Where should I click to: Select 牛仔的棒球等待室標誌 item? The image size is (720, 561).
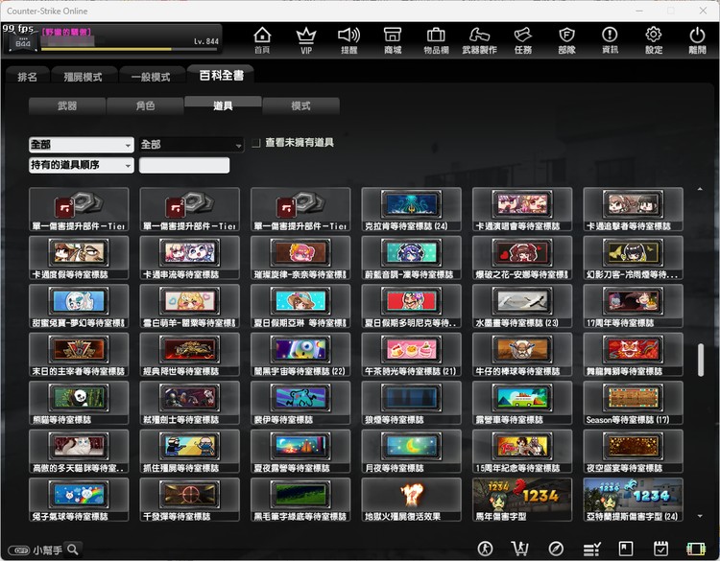pos(522,355)
